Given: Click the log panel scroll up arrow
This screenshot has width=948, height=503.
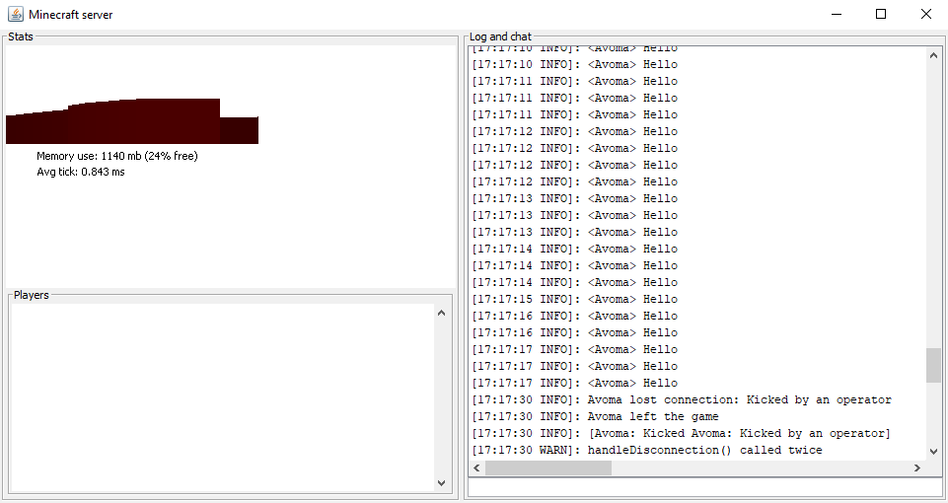Looking at the screenshot, I should [x=933, y=55].
